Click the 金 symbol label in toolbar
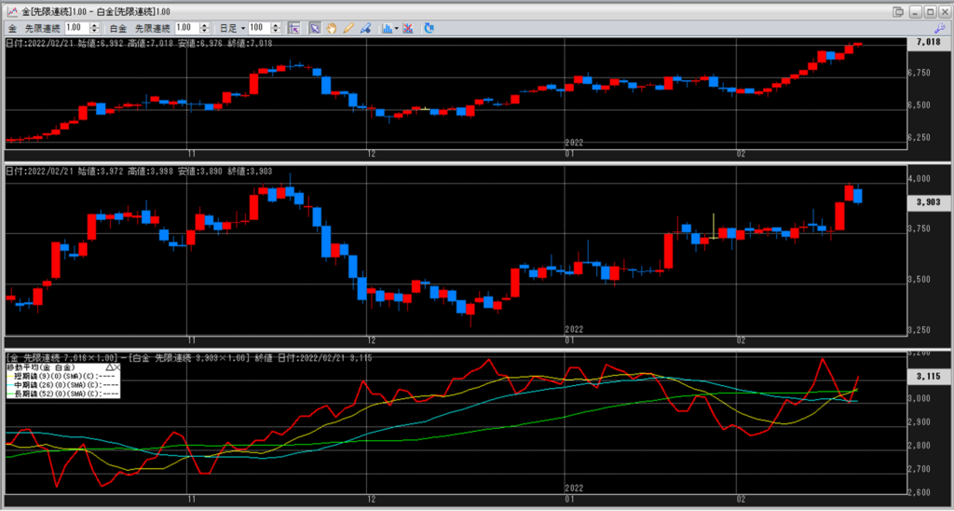Screen dimensions: 954x511 pos(12,28)
